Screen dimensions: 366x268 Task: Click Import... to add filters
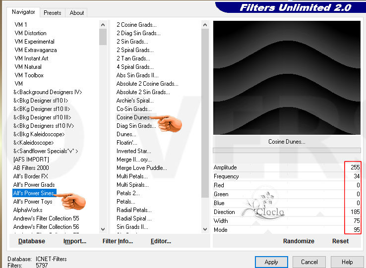(x=75, y=241)
